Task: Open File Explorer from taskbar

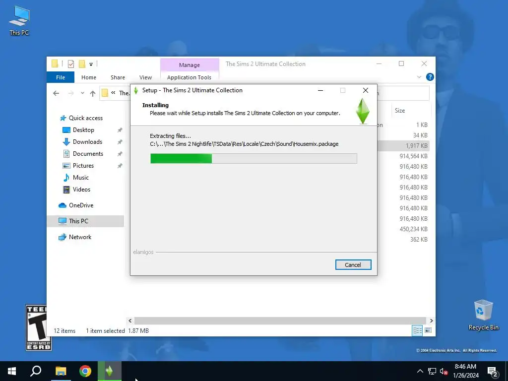Action: [x=61, y=371]
